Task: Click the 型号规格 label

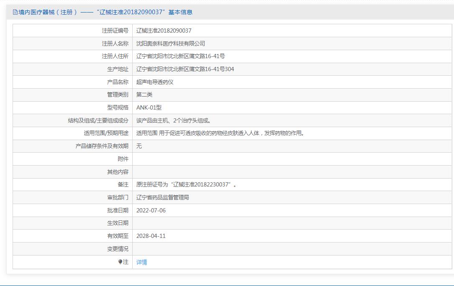Action: click(118, 108)
